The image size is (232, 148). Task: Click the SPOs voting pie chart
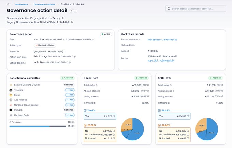coord(207,129)
